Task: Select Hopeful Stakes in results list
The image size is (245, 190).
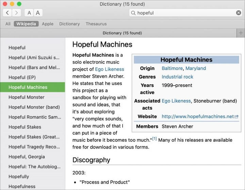Action: (x=33, y=127)
